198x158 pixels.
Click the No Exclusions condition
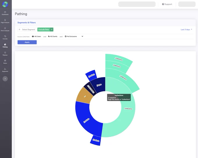point(71,36)
